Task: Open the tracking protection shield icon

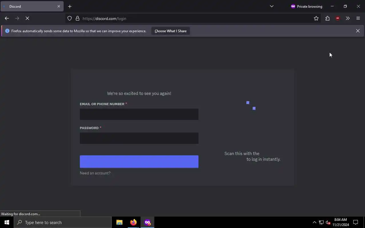Action: [70, 19]
